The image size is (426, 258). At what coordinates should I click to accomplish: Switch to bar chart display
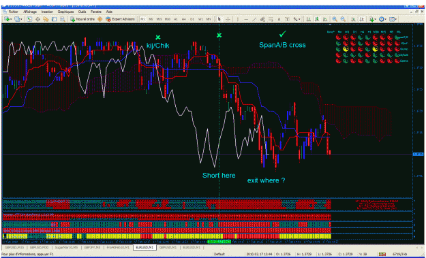point(309,19)
